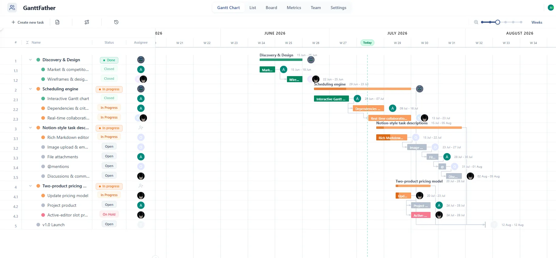The width and height of the screenshot is (556, 258).
Task: Click assignee avatar for File attachments row
Action: (141, 157)
